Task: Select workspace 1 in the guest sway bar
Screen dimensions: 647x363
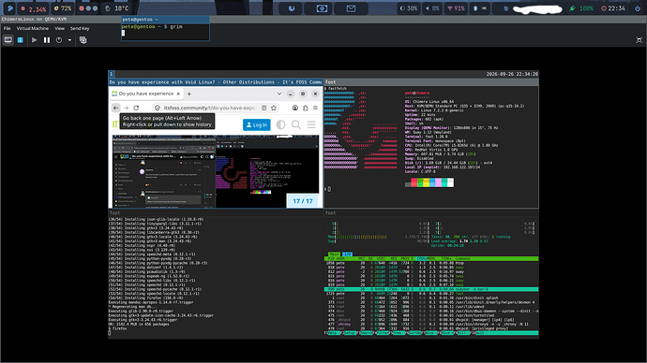Action: coord(111,74)
